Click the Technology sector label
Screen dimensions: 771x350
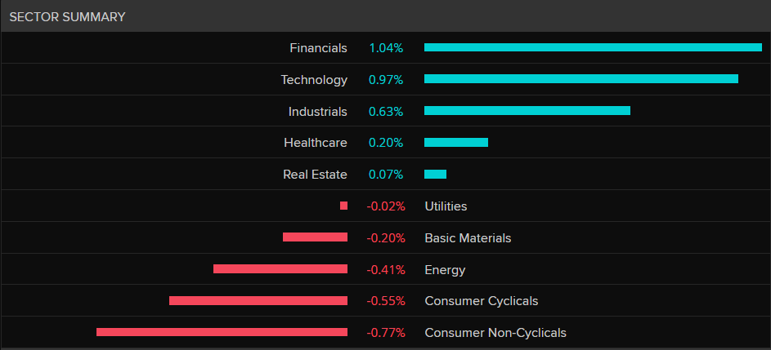(314, 80)
